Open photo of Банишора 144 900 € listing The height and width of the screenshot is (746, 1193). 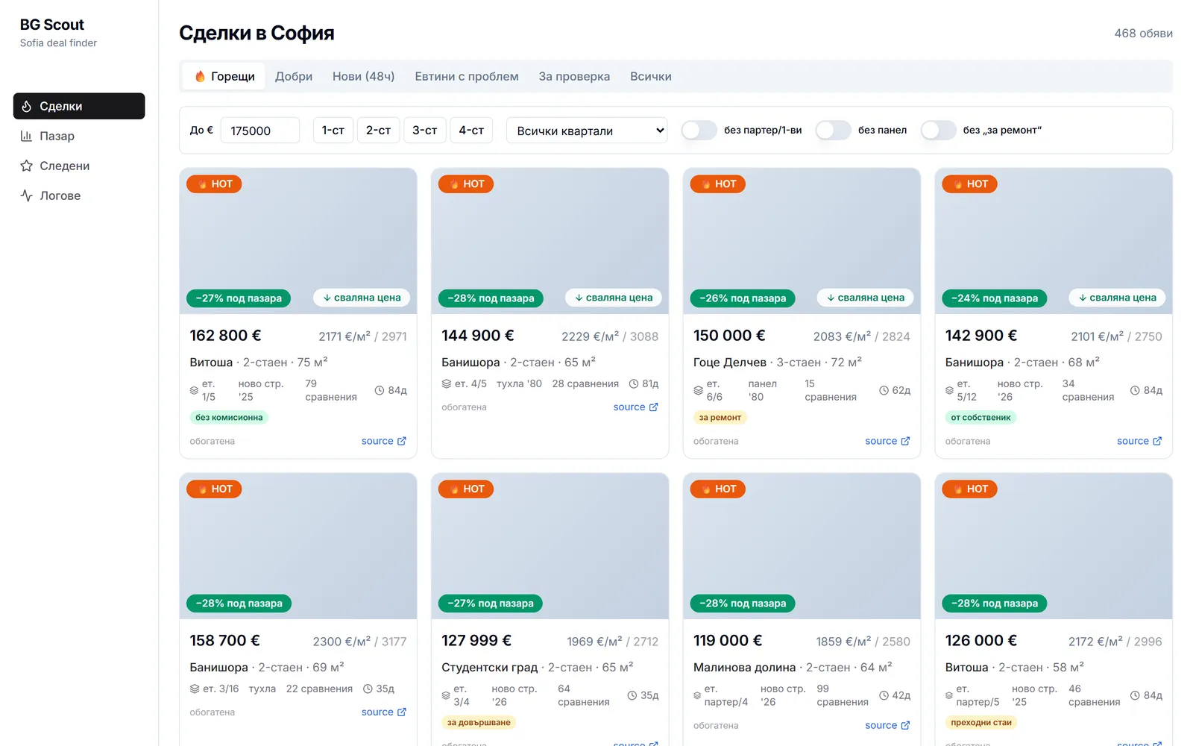[550, 241]
